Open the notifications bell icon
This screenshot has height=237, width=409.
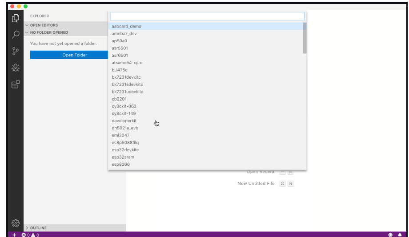[400, 235]
